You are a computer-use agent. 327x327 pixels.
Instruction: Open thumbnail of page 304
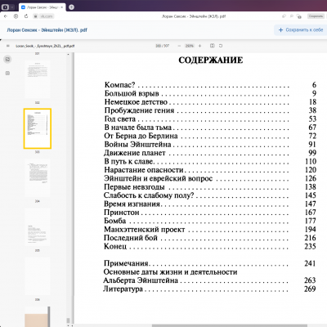[38, 178]
